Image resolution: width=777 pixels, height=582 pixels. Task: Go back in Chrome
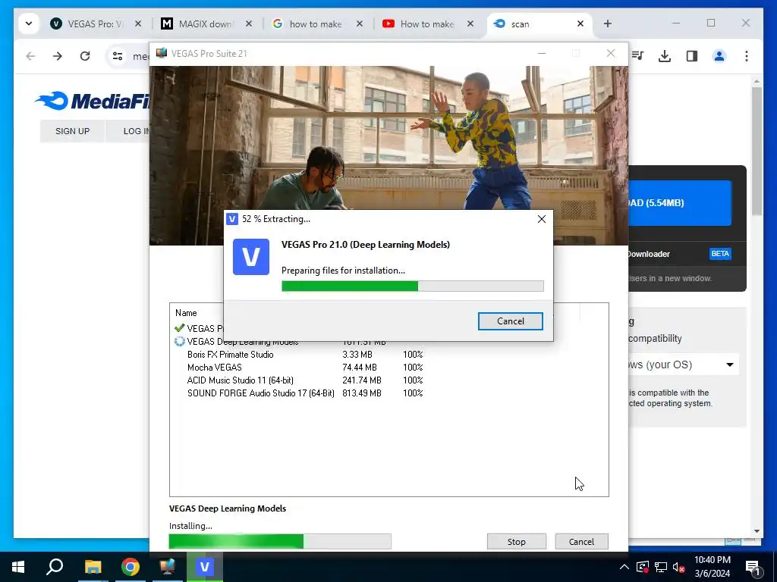[x=30, y=56]
